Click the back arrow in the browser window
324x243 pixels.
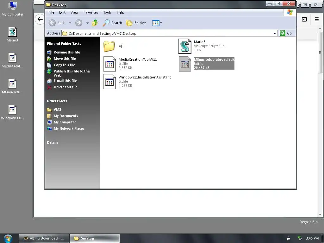coord(40,19)
